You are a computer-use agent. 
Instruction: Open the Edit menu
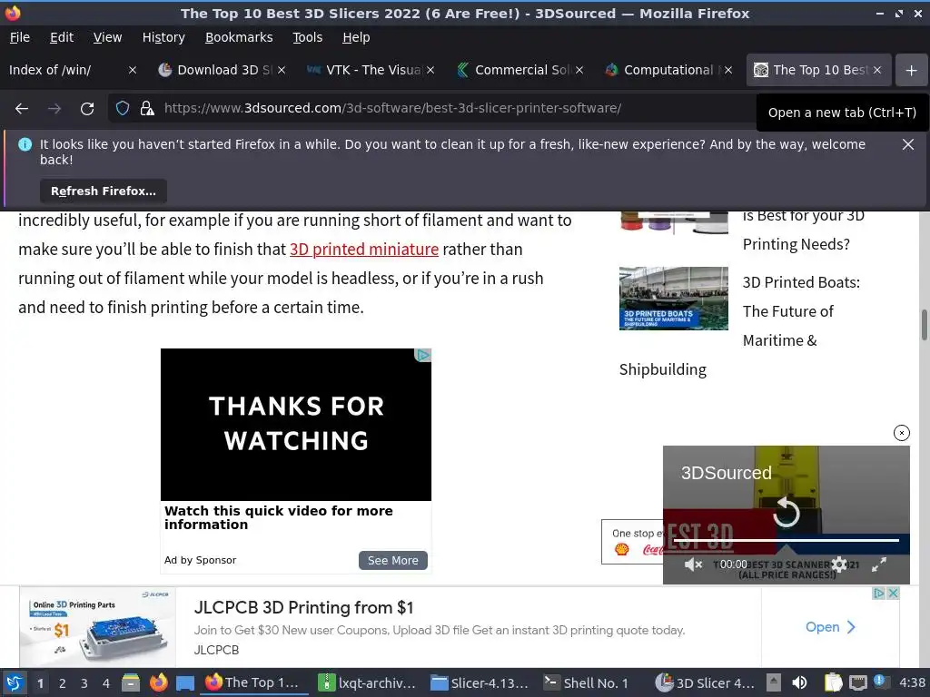pos(62,37)
